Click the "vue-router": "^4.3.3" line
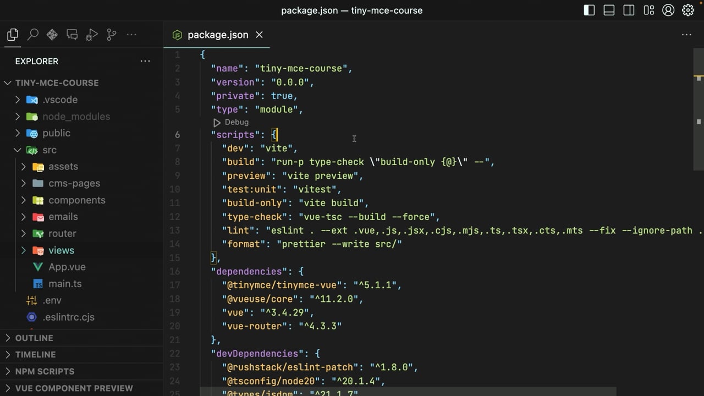This screenshot has height=396, width=704. [282, 326]
